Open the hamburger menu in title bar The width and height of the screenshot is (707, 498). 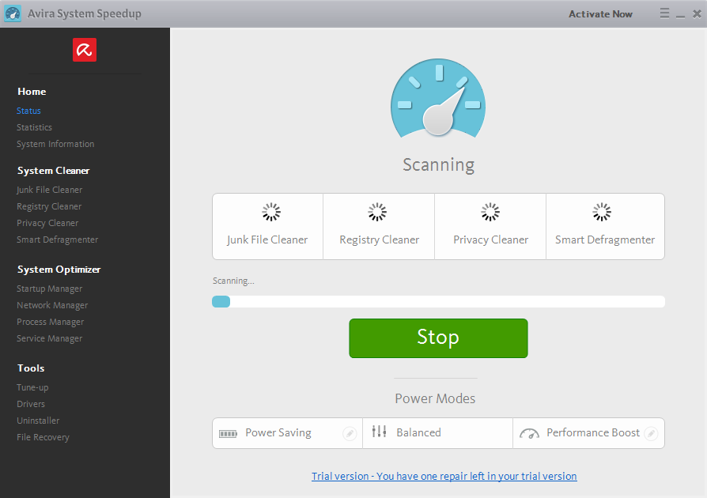(664, 13)
